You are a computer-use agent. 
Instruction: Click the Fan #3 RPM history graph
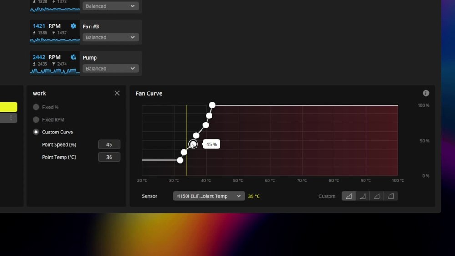click(55, 40)
